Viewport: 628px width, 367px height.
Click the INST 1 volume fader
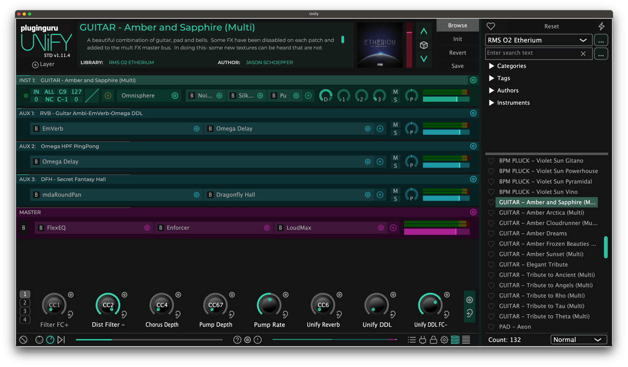pos(446,99)
